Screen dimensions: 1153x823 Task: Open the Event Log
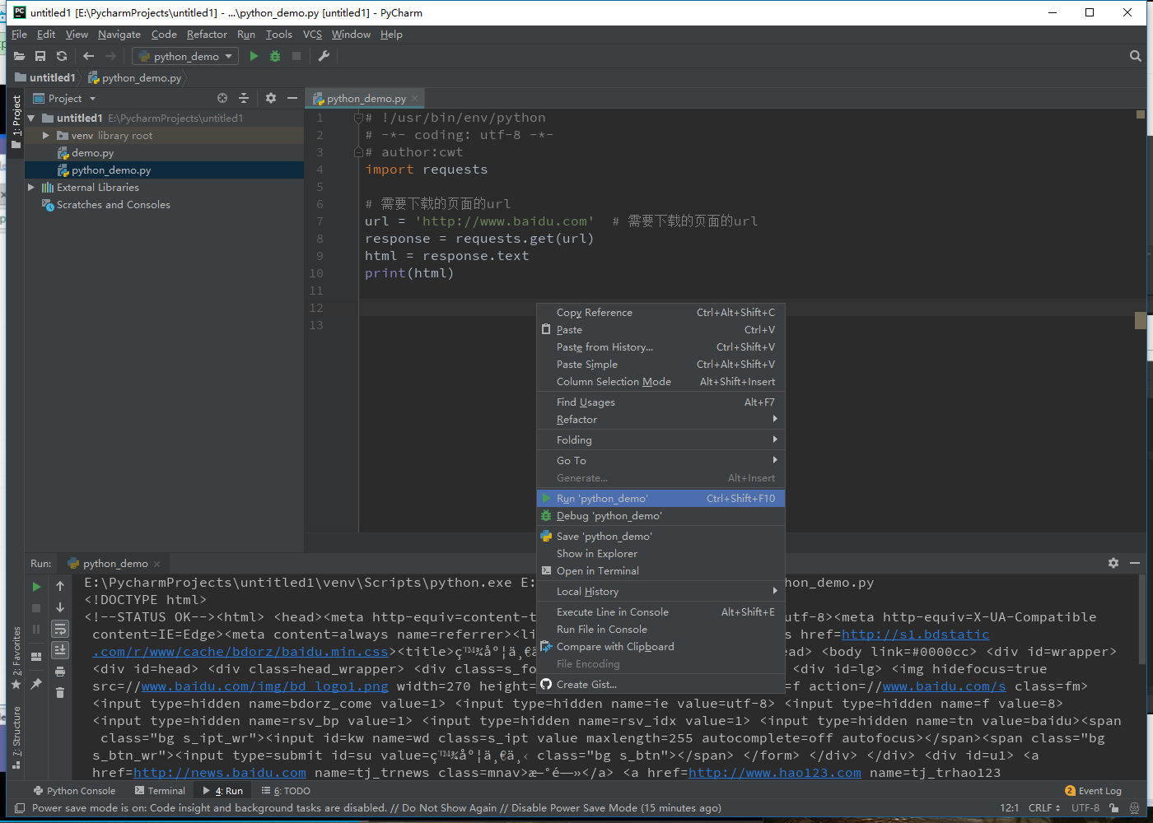coord(1094,791)
